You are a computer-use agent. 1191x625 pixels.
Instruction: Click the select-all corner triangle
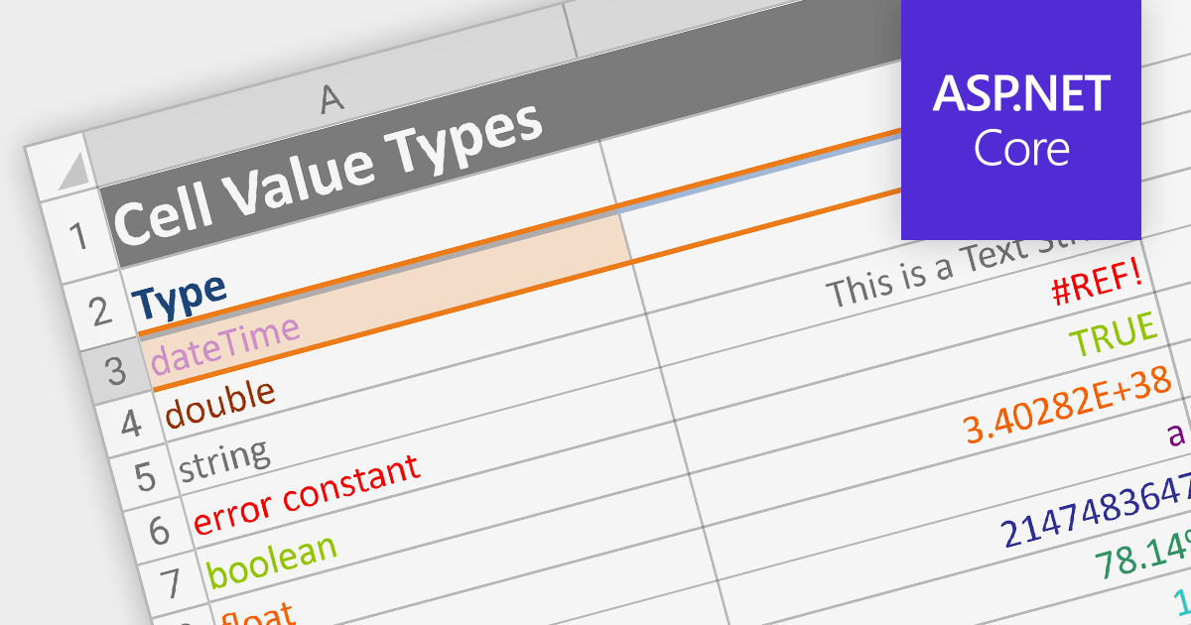click(x=71, y=173)
